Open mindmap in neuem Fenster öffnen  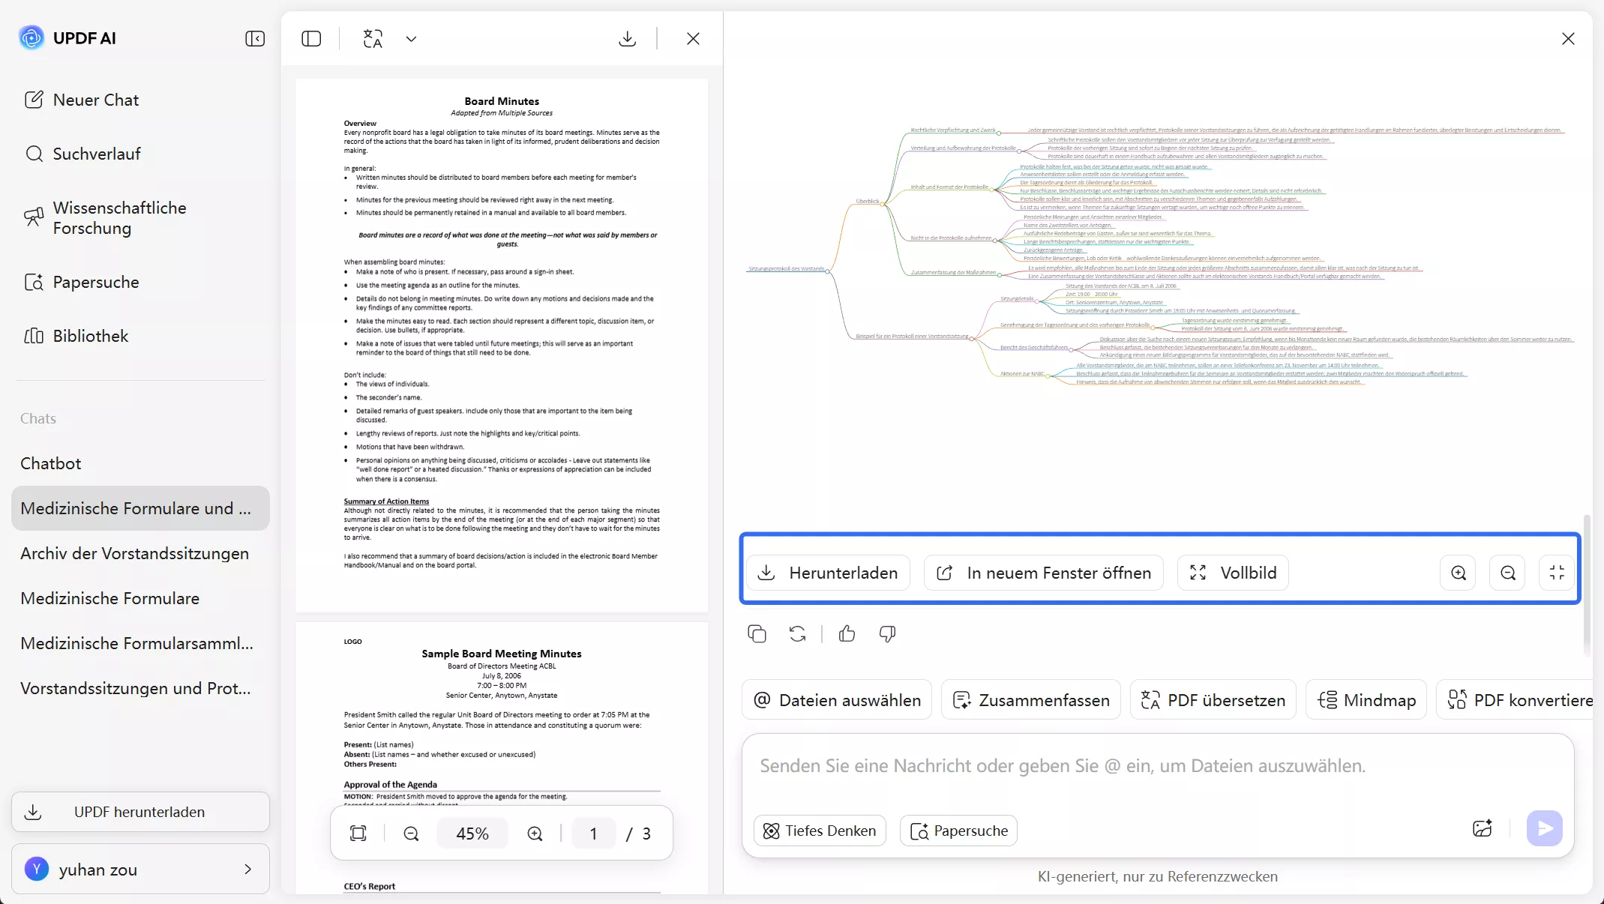tap(1044, 572)
